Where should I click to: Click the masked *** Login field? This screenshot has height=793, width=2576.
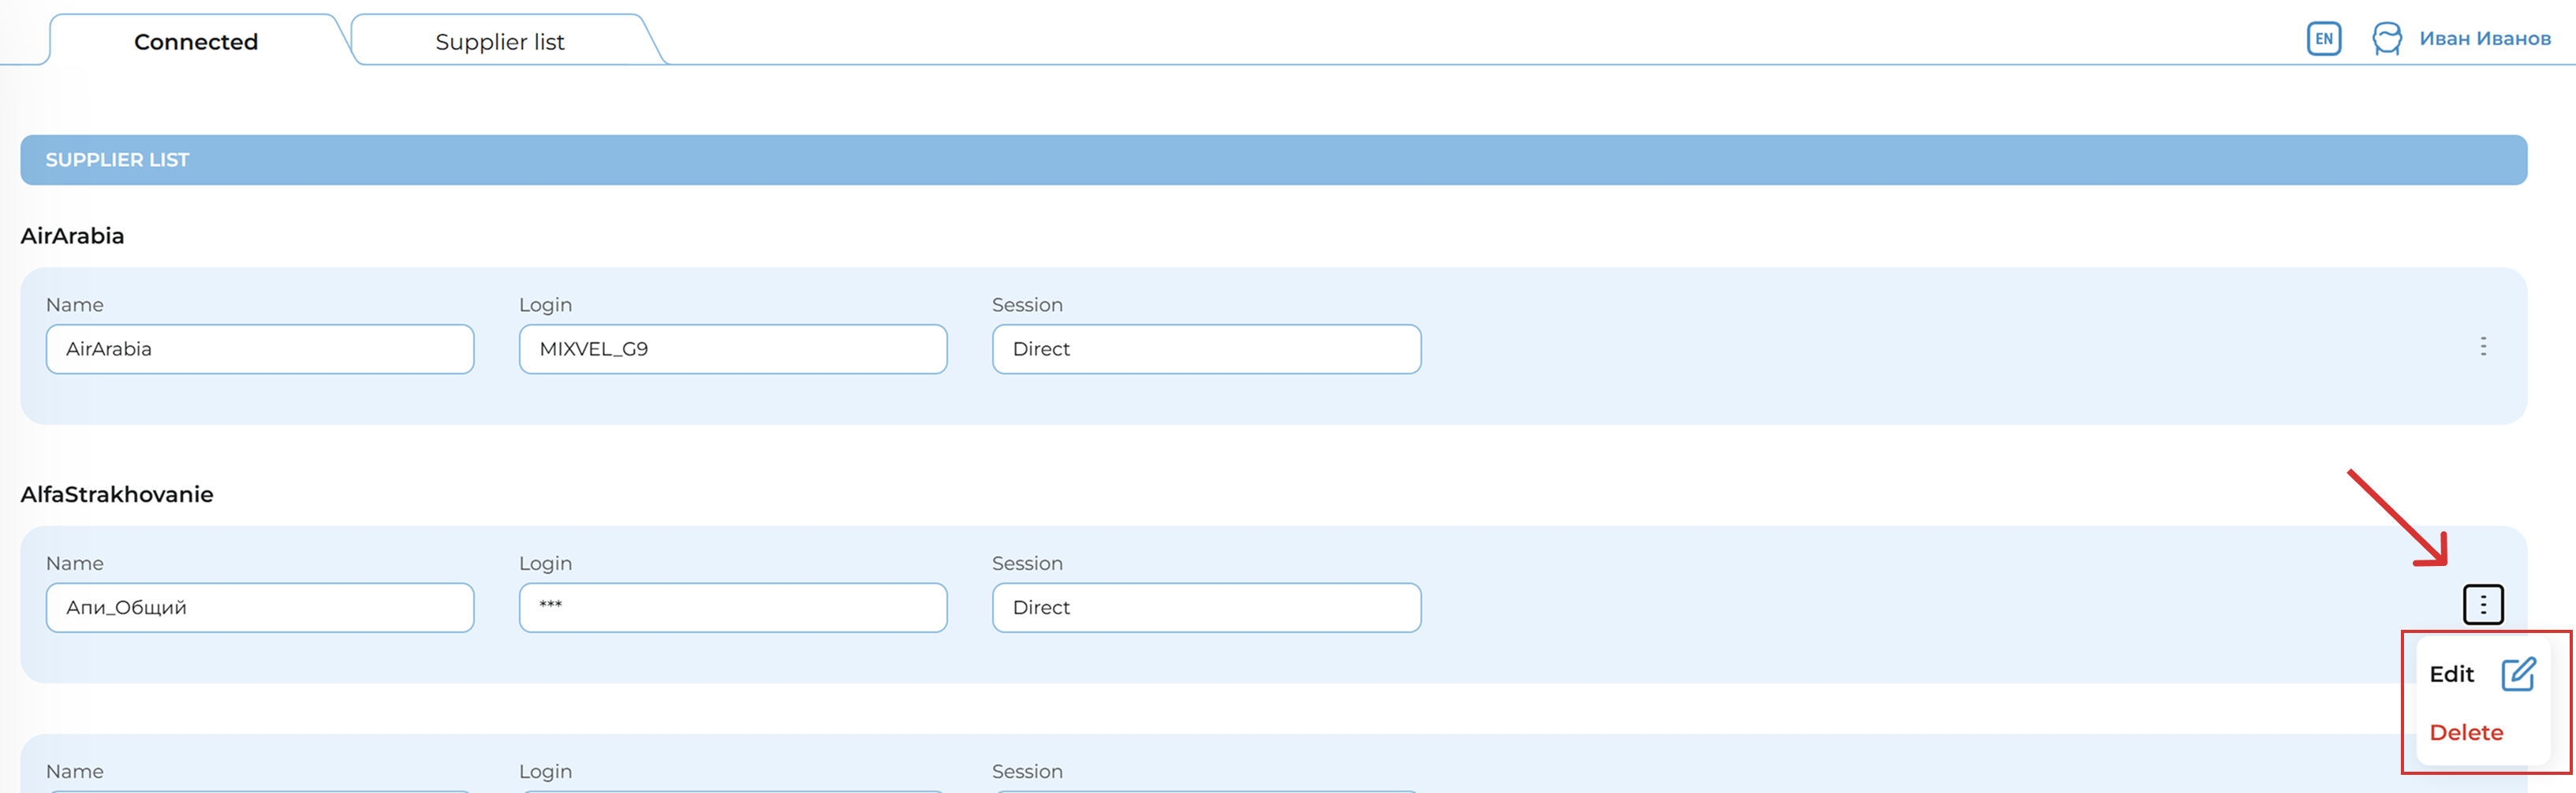(732, 608)
